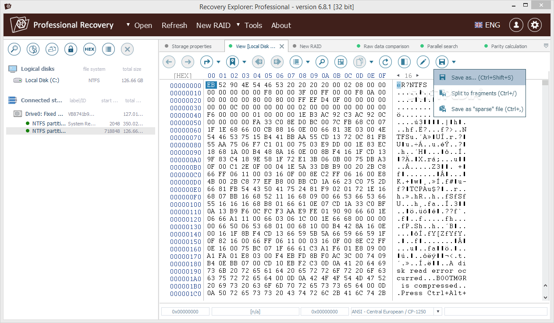Screen dimensions: 554x323
Task: Click the data inspector grid icon
Action: [x=341, y=62]
